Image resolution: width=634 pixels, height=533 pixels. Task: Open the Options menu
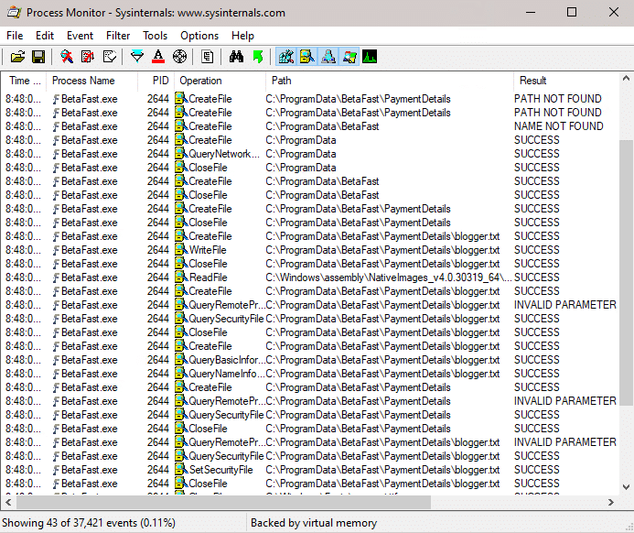pyautogui.click(x=199, y=36)
